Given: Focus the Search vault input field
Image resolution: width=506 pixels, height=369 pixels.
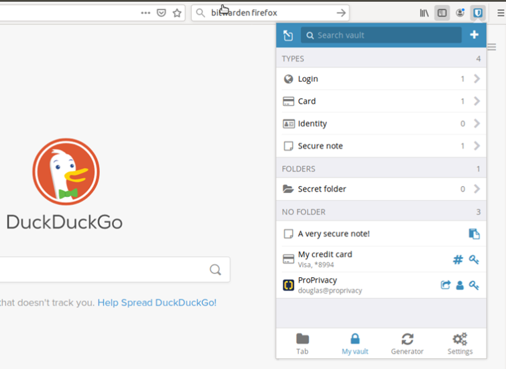Looking at the screenshot, I should [381, 35].
